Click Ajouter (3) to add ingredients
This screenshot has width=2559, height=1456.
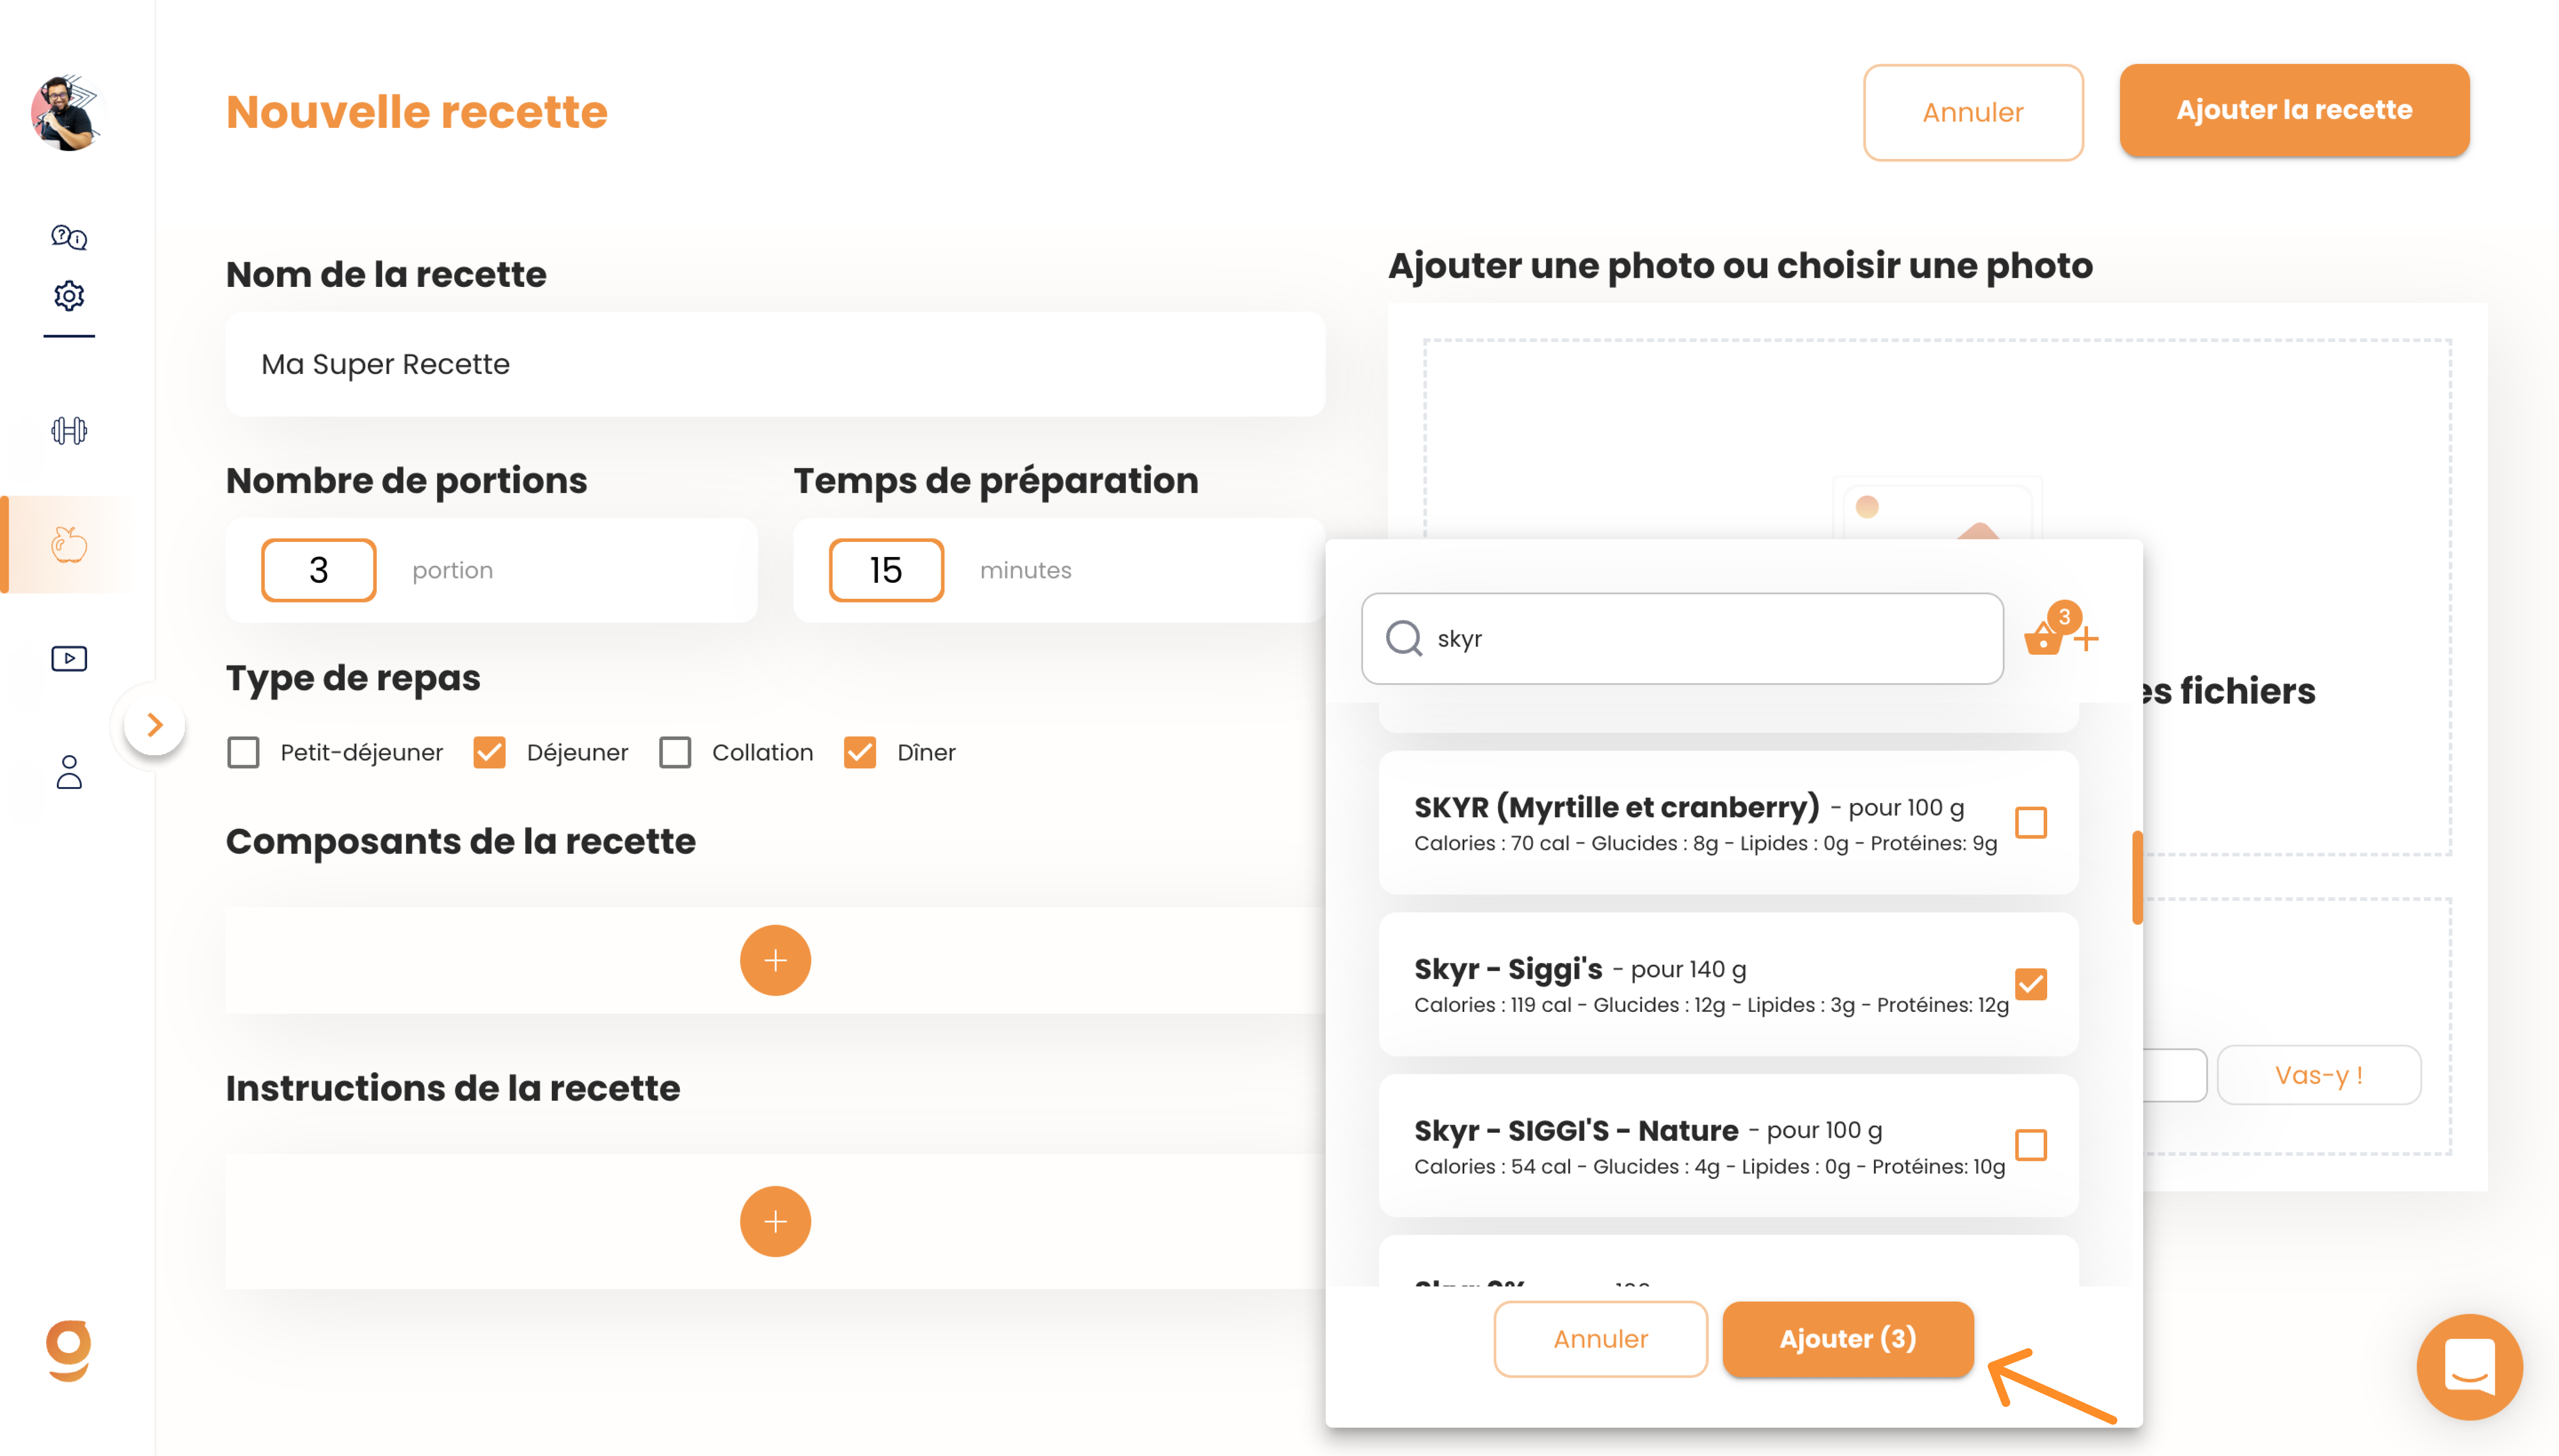[x=1847, y=1338]
